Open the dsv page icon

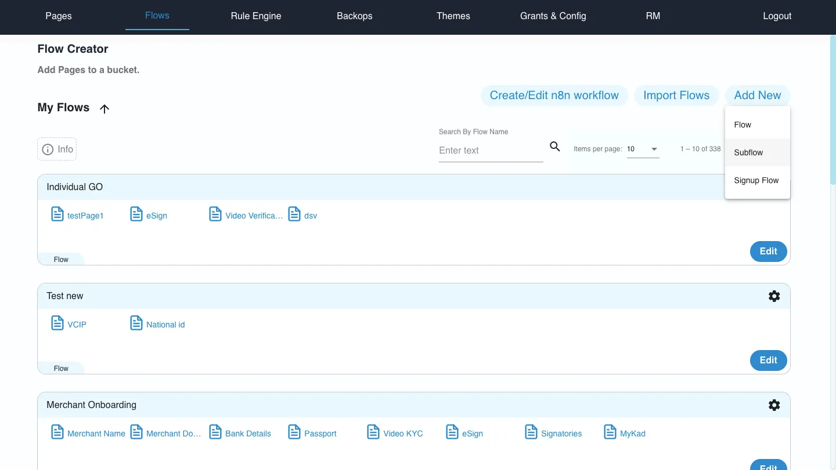(294, 214)
